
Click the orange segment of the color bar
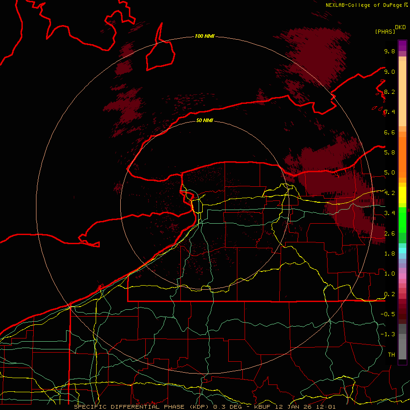coord(402,157)
